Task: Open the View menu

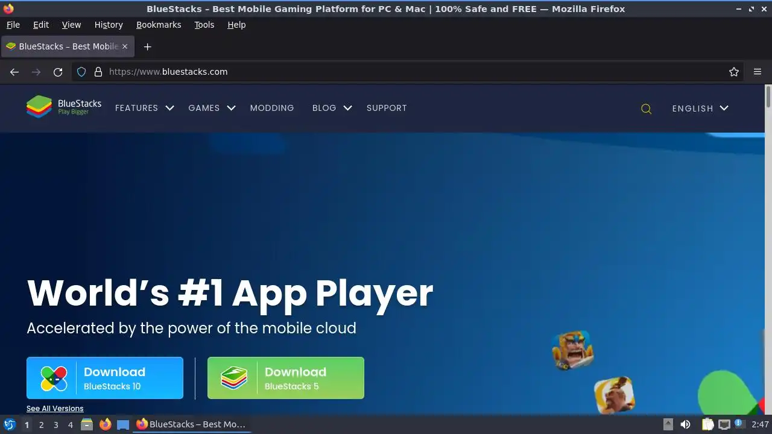Action: point(71,25)
